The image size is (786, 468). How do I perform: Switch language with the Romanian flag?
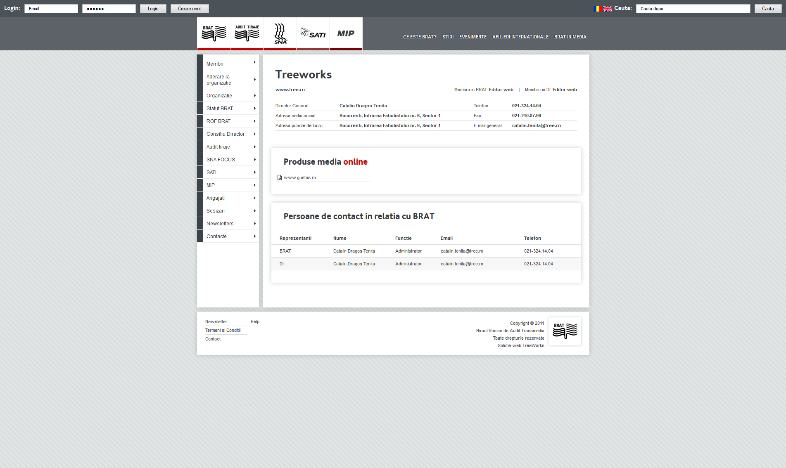click(x=597, y=9)
